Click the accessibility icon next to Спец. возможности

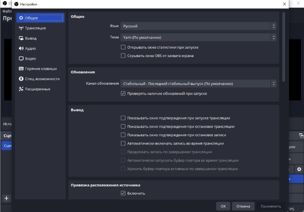click(21, 79)
